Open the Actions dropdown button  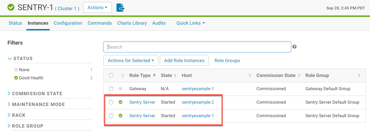tap(97, 8)
